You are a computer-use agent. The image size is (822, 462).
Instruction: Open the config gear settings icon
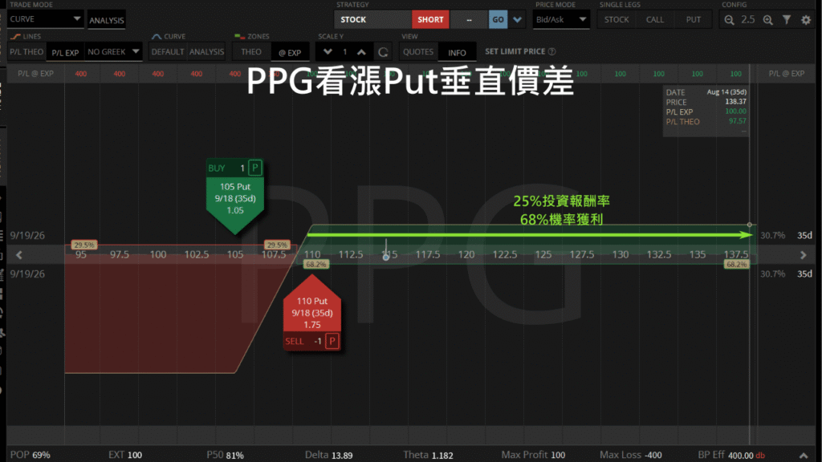point(806,20)
